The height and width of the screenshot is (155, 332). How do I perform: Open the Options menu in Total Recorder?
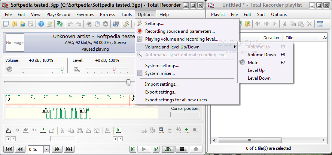coord(146,15)
